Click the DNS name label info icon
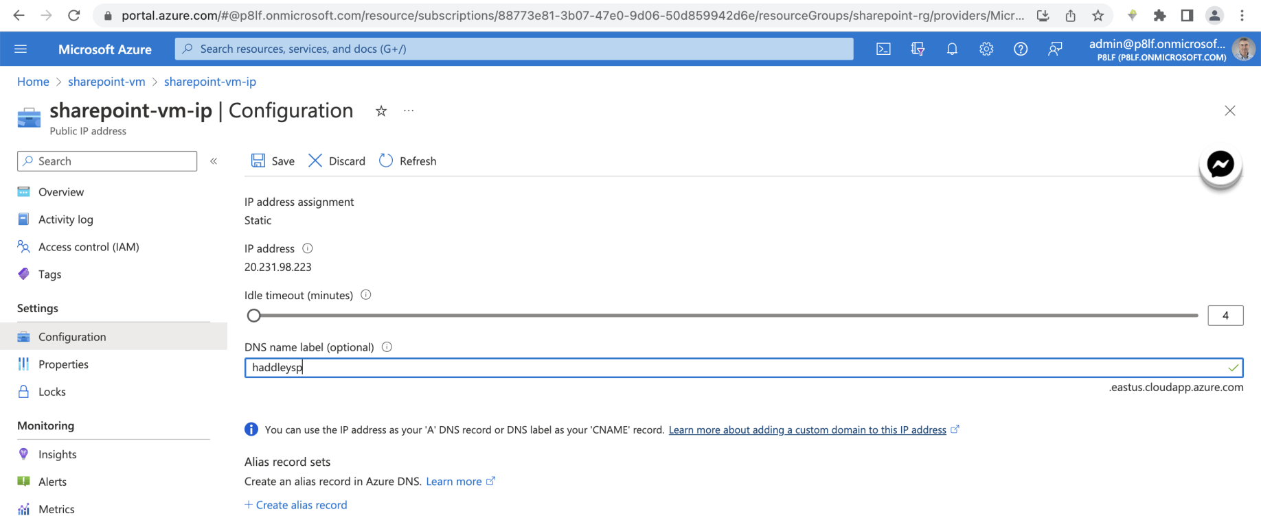This screenshot has width=1261, height=529. tap(387, 347)
